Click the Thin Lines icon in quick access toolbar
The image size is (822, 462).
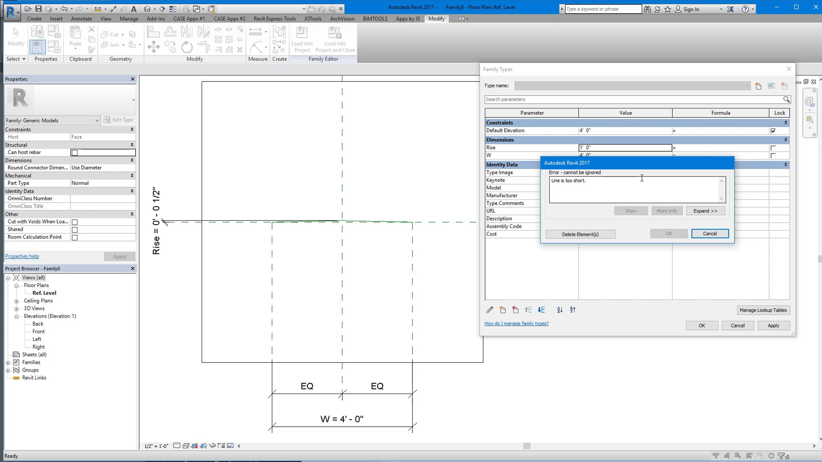click(x=173, y=9)
